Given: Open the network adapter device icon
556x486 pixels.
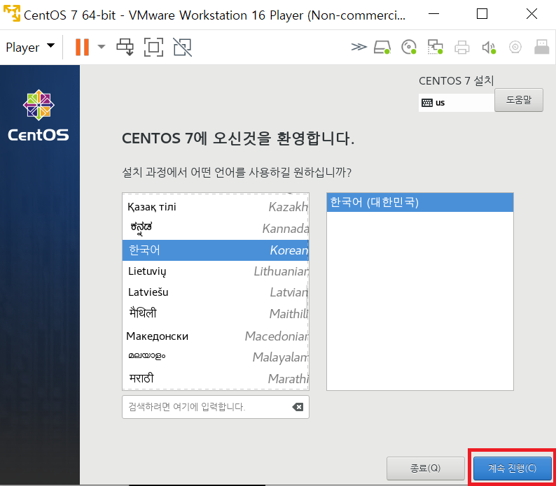Looking at the screenshot, I should [435, 47].
